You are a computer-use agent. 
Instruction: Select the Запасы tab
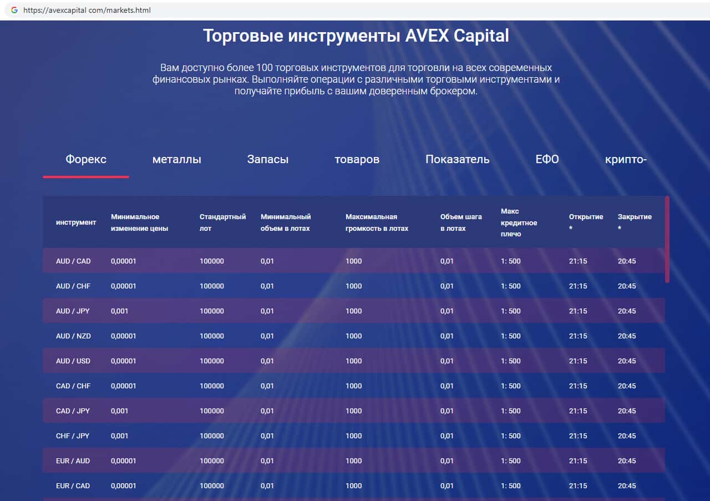(x=268, y=159)
